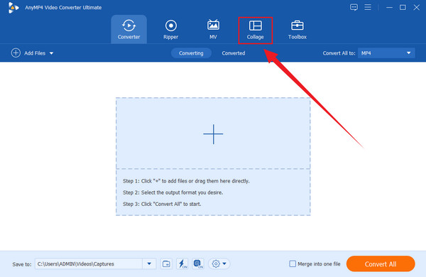Toggle the GPU hardware acceleration icon
426x277 pixels.
(198, 264)
